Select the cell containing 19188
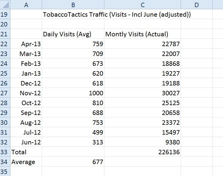The height and width of the screenshot is (176, 223). coord(143,83)
